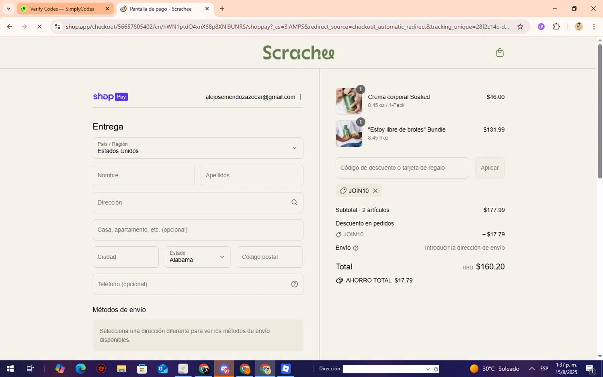Click the Apellidos input field

tap(252, 175)
